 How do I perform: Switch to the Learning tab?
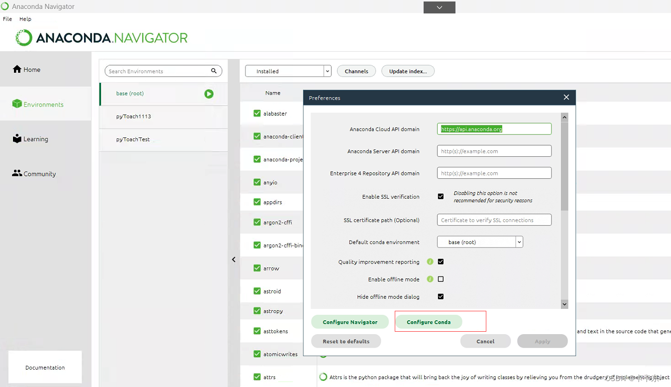46,139
